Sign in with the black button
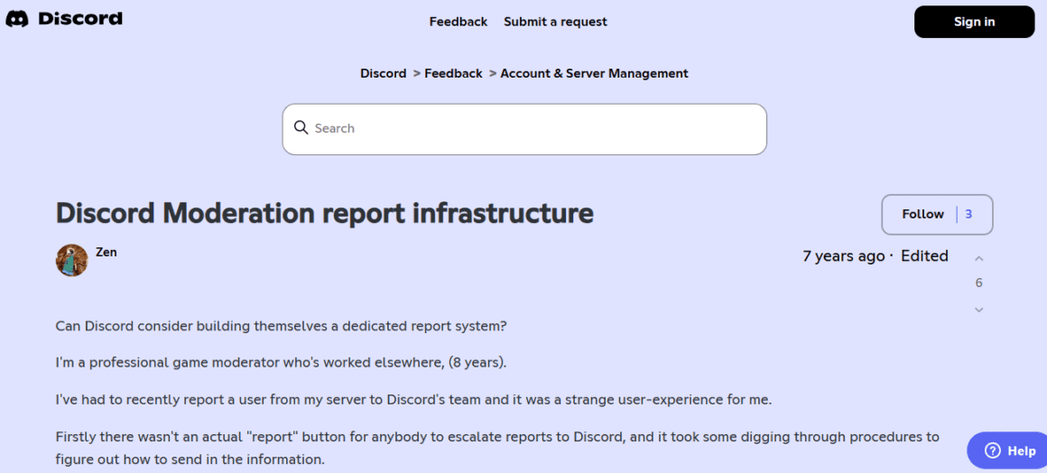This screenshot has width=1047, height=473. [974, 22]
